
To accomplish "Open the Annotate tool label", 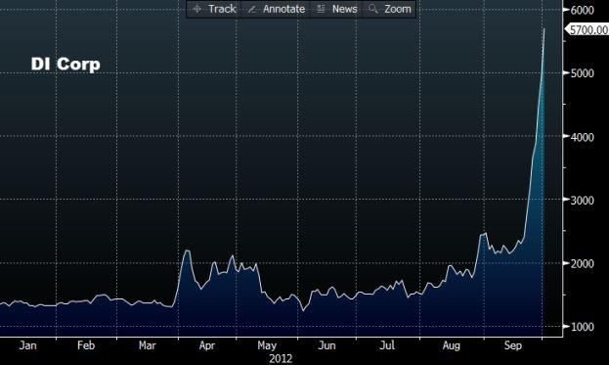I will tap(283, 9).
